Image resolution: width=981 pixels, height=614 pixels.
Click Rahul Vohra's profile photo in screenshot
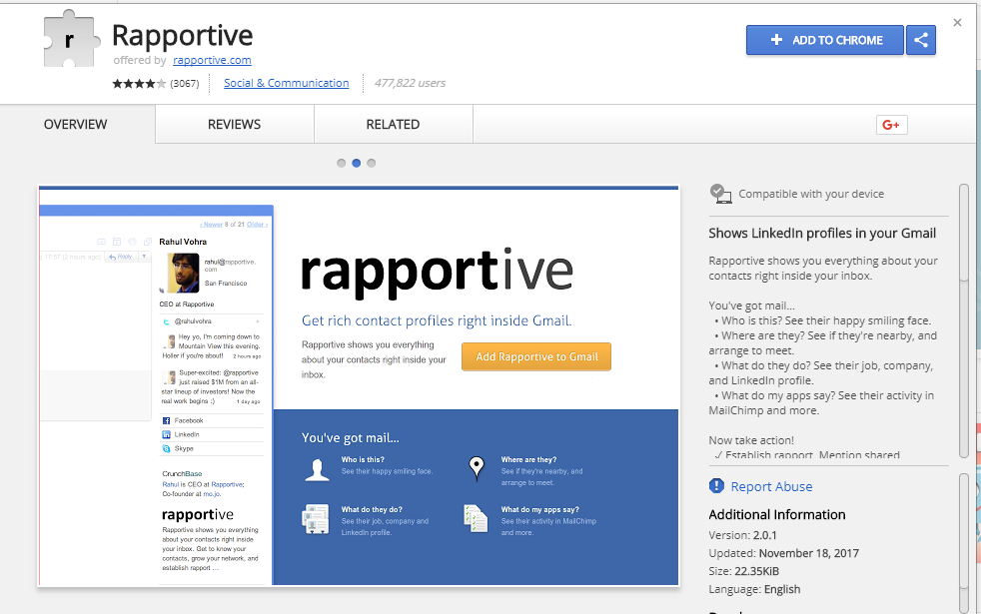[x=183, y=273]
